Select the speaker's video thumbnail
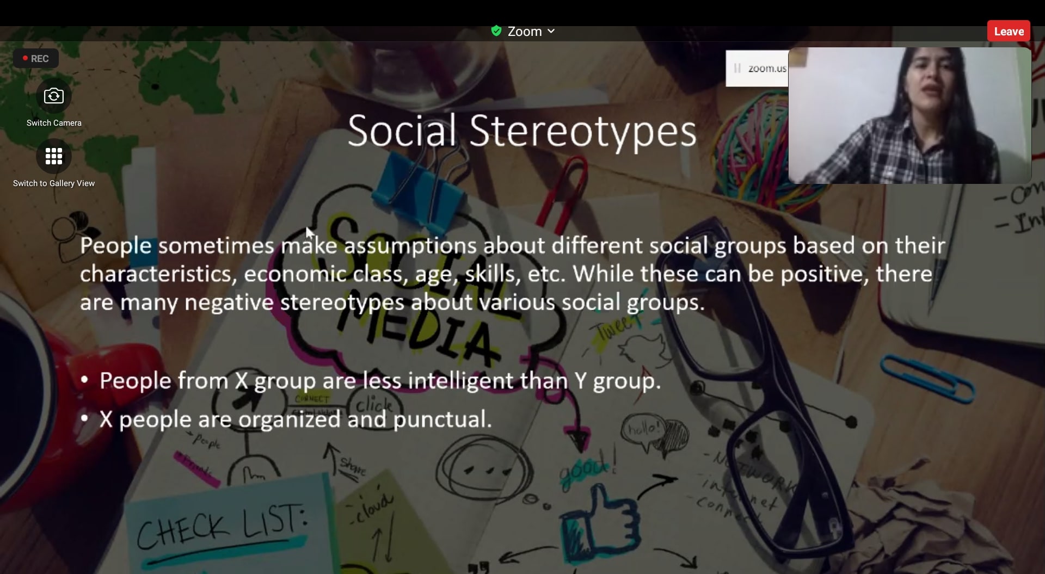The width and height of the screenshot is (1045, 574). pos(909,115)
